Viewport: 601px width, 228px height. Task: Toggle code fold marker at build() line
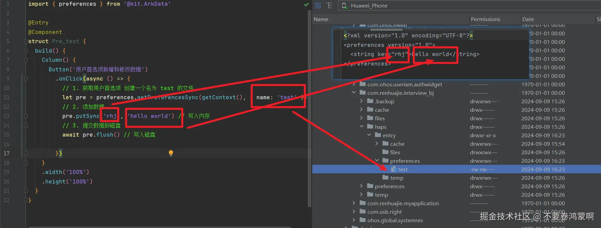coord(26,51)
